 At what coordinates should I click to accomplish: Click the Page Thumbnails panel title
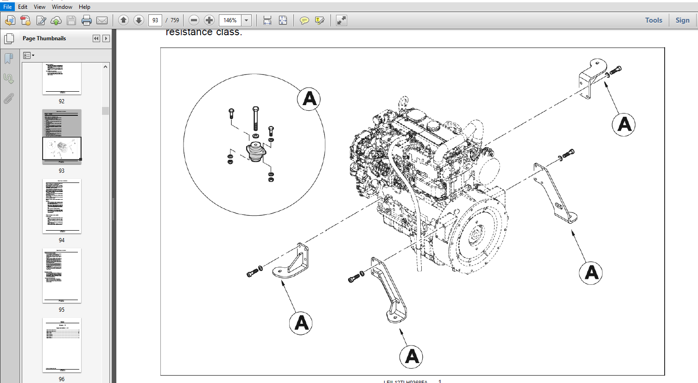coord(44,38)
